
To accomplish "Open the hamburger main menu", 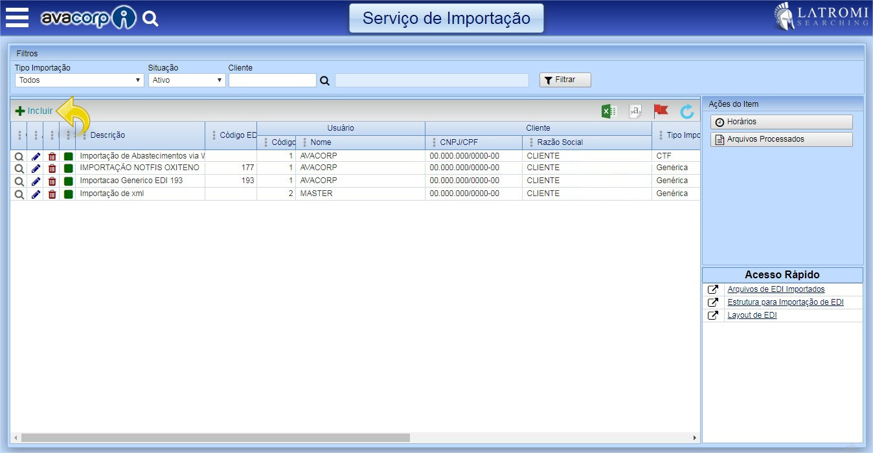I will [17, 17].
